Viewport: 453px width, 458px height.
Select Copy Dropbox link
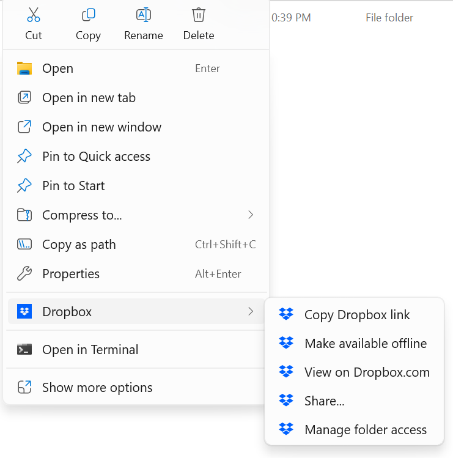[x=357, y=315]
